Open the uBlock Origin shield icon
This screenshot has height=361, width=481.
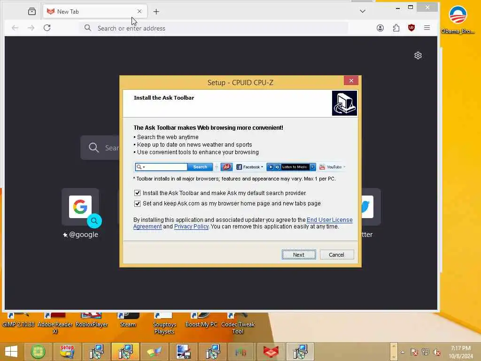(x=411, y=28)
